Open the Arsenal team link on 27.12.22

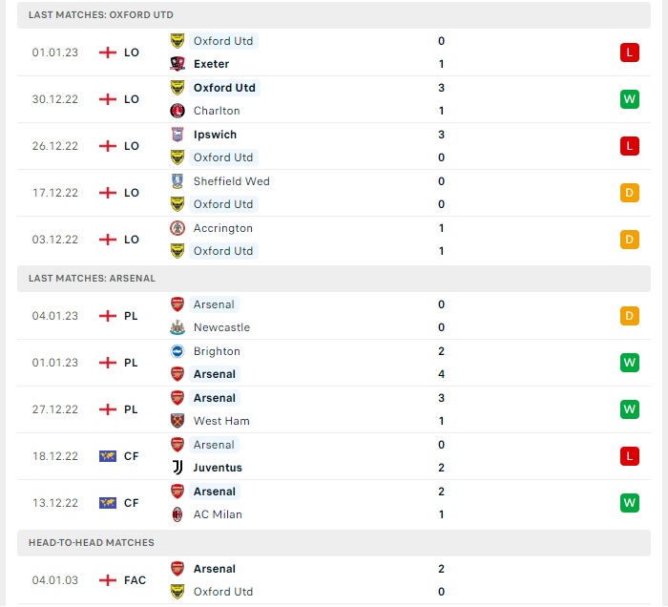pyautogui.click(x=215, y=398)
